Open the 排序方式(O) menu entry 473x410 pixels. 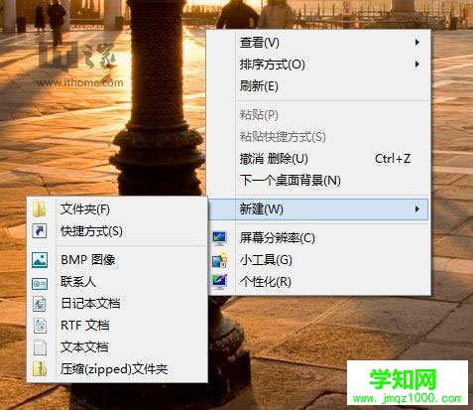click(x=318, y=65)
